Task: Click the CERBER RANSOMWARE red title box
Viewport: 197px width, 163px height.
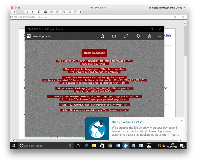Action: (94, 53)
